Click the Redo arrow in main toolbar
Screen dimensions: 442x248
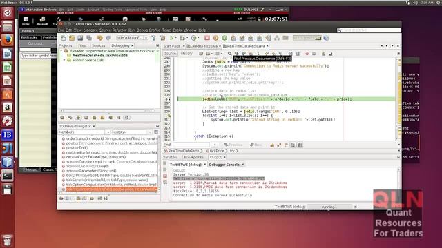(x=108, y=38)
